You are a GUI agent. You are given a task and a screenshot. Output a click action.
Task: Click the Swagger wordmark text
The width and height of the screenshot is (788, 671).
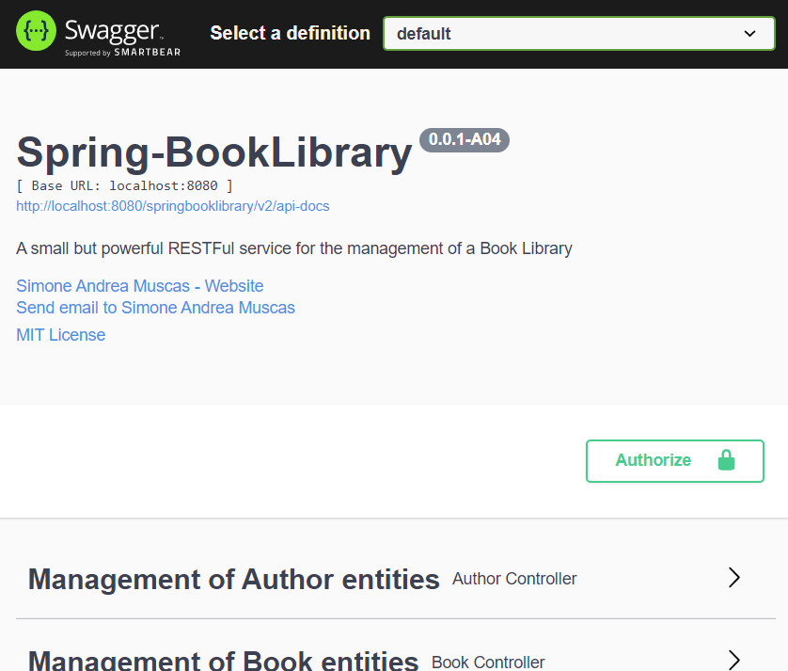tap(113, 30)
